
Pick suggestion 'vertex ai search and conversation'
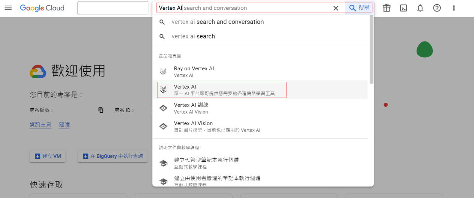tap(218, 22)
